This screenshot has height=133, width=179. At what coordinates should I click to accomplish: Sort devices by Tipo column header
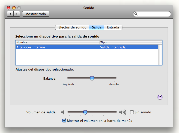click(128, 42)
